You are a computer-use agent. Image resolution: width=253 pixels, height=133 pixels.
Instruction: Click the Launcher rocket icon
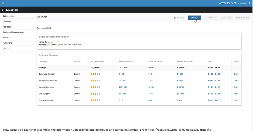(3, 10)
